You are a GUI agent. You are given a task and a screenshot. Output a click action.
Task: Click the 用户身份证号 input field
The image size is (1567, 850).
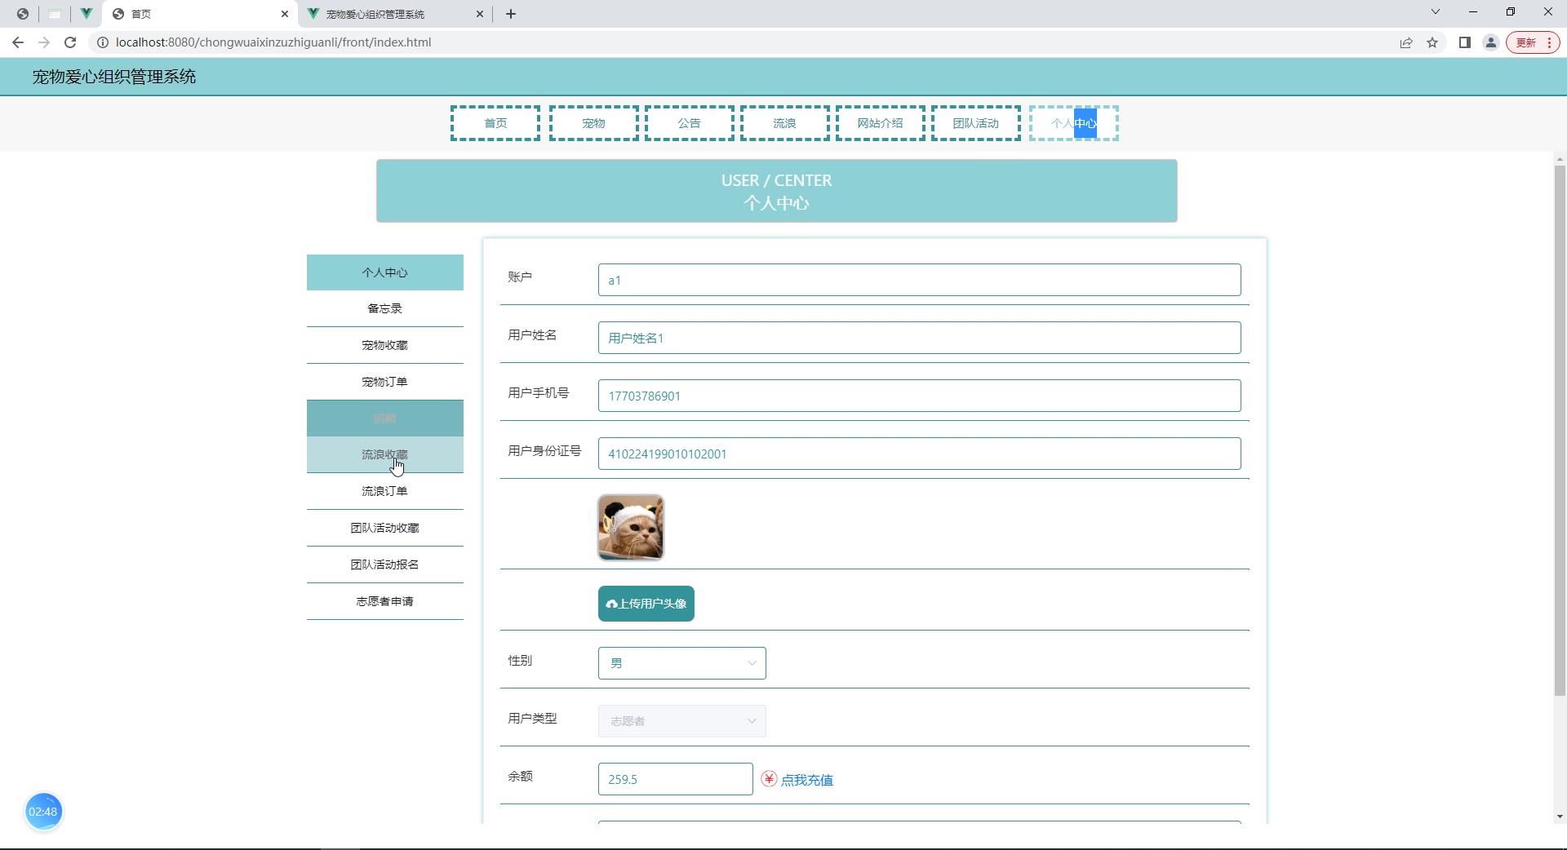(919, 454)
